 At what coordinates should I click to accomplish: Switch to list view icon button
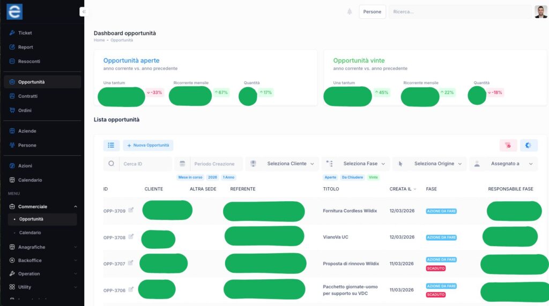(x=111, y=145)
